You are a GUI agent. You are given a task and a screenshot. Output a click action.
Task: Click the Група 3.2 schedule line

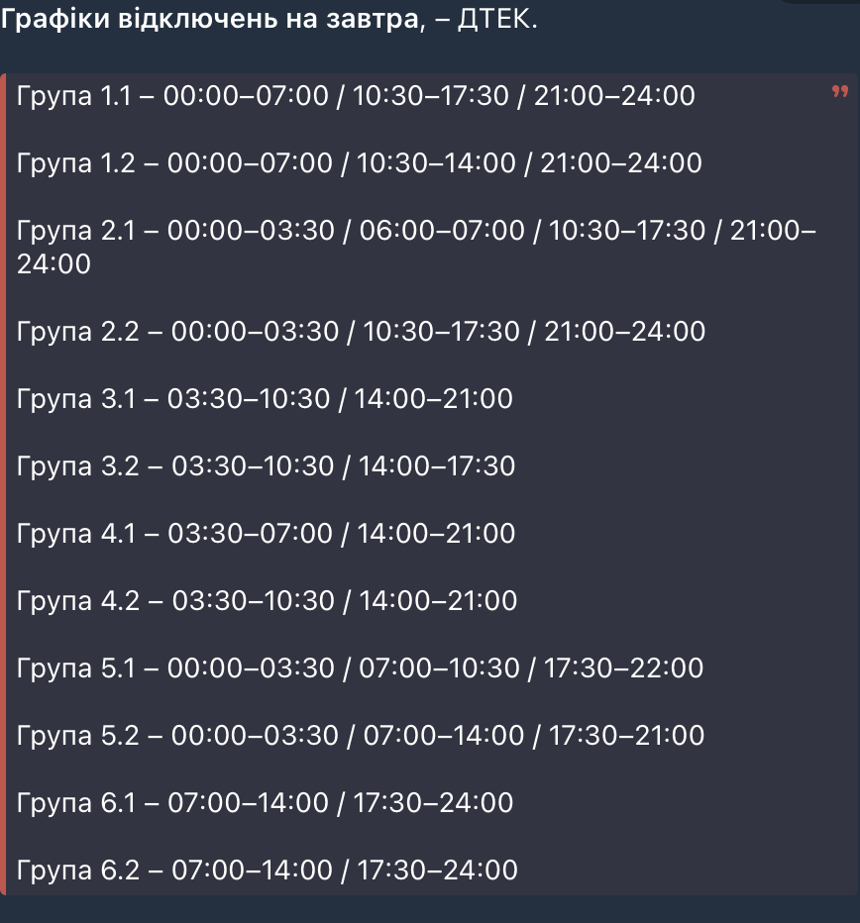pos(267,465)
